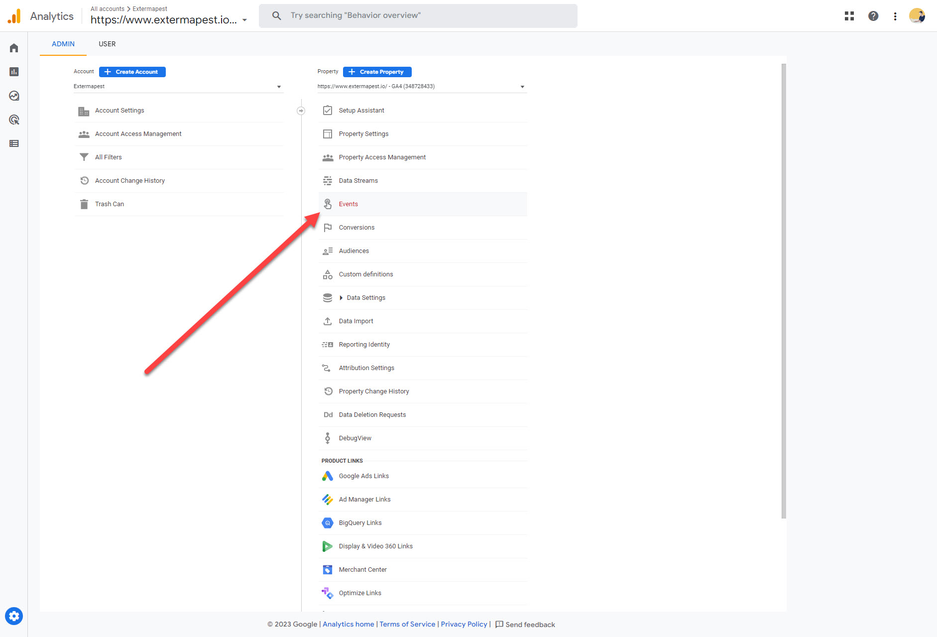Expand the Data Settings section
This screenshot has height=637, width=937.
pyautogui.click(x=341, y=298)
